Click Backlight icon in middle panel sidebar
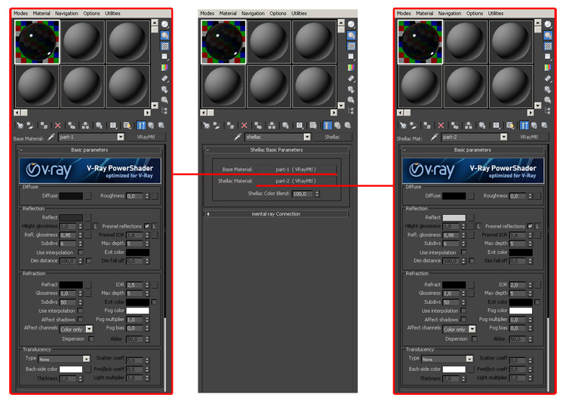The width and height of the screenshot is (566, 401). [351, 35]
